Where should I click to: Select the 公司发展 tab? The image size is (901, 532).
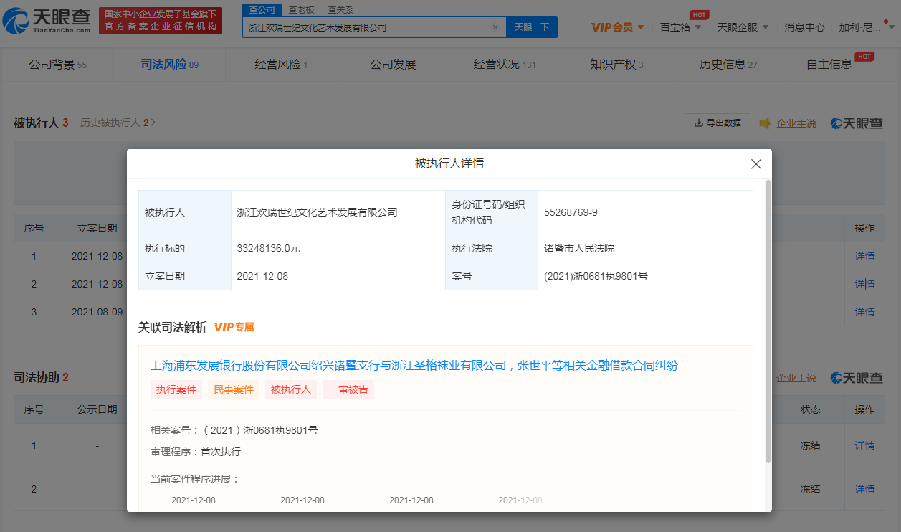coord(393,65)
